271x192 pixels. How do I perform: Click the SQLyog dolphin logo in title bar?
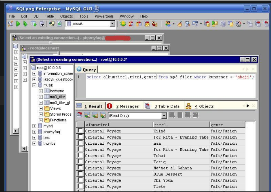pos(10,8)
